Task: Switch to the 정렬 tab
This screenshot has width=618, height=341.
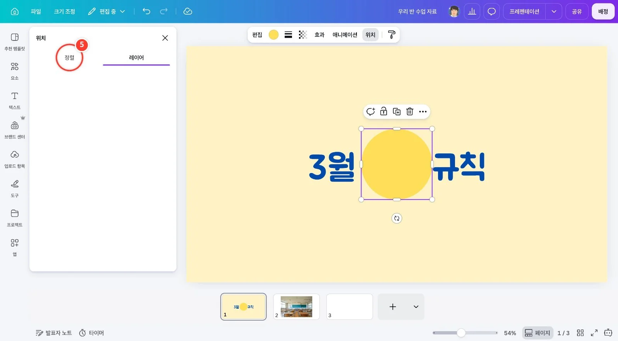Action: point(70,58)
